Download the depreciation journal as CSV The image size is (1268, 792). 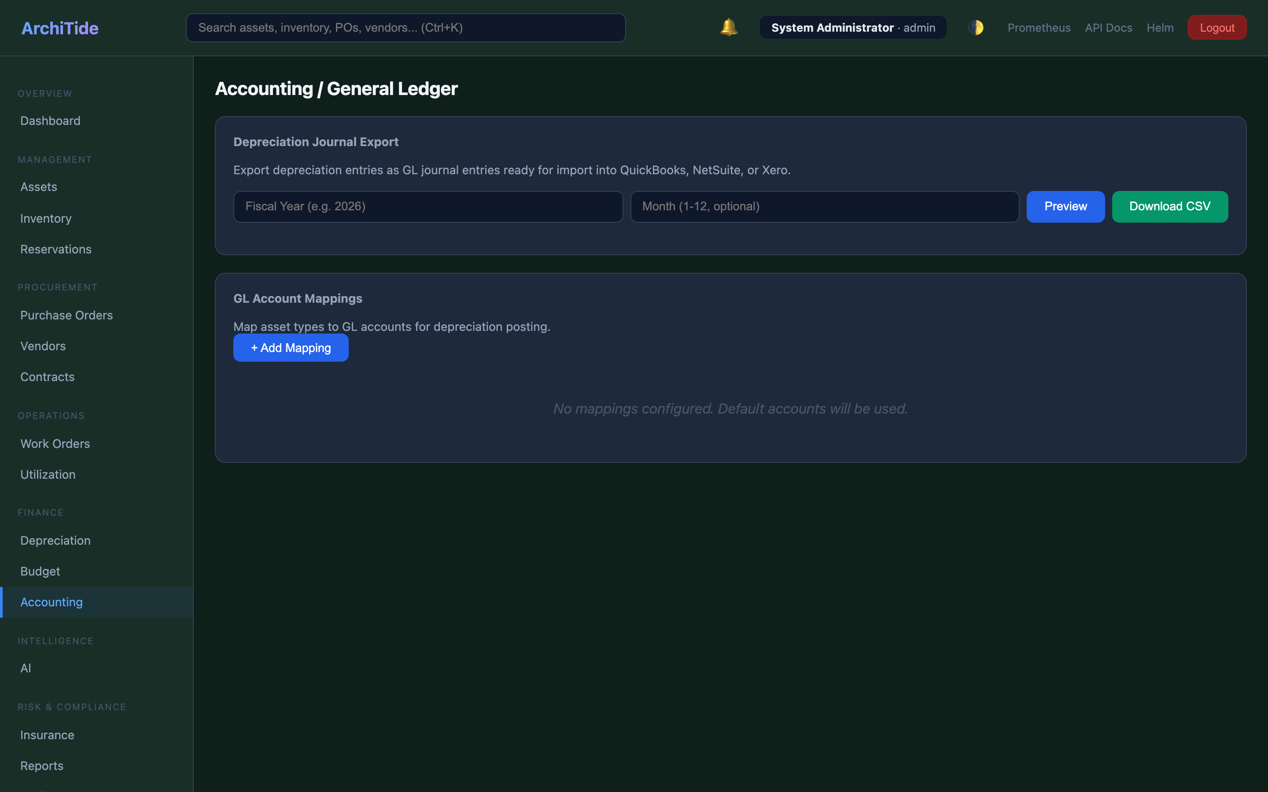(x=1169, y=206)
